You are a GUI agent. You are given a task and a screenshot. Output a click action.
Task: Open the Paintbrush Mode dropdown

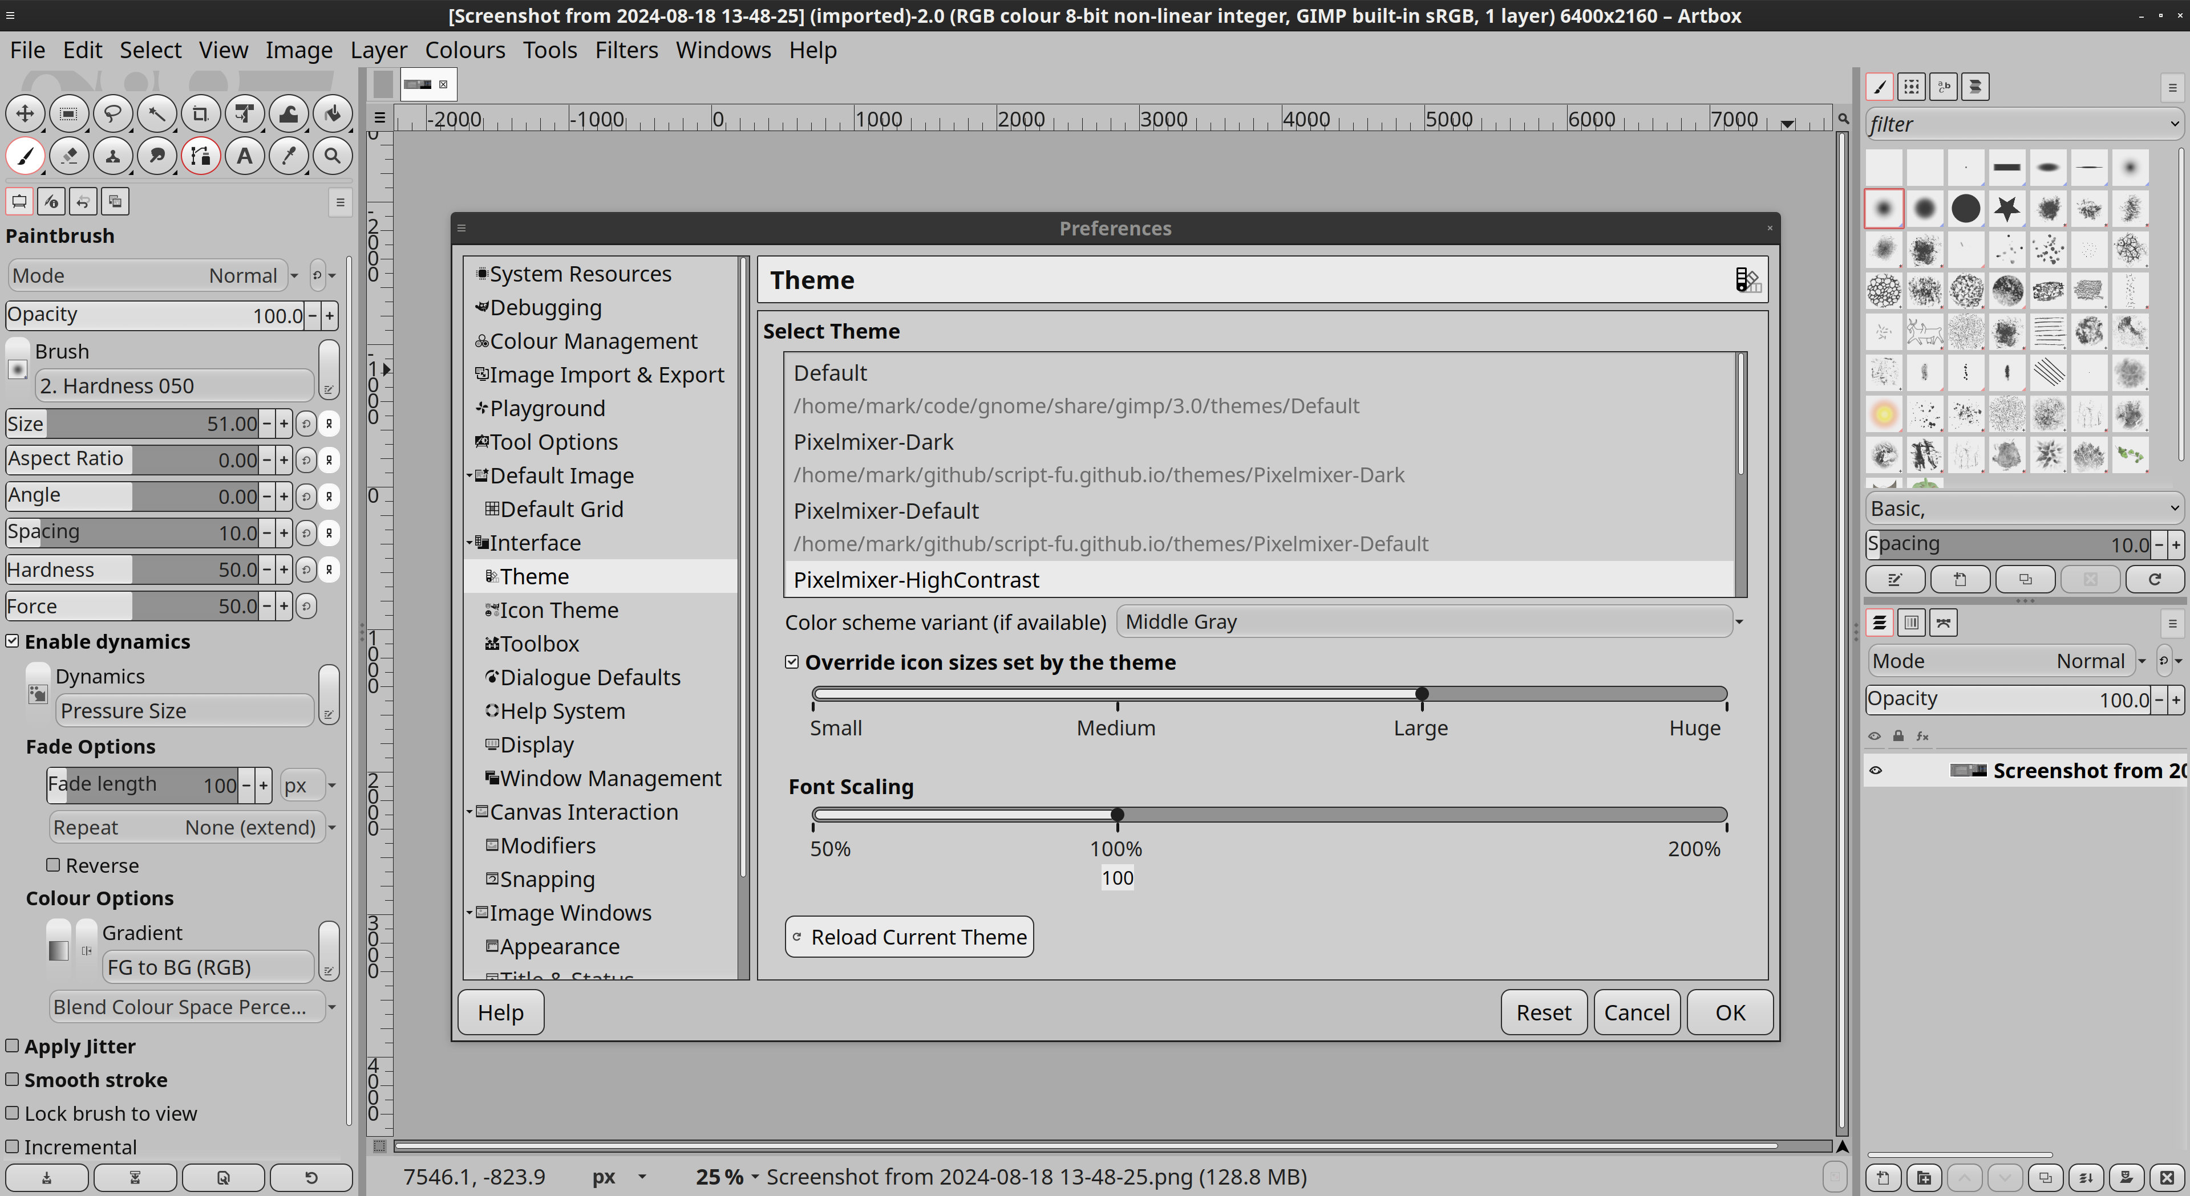[x=155, y=275]
